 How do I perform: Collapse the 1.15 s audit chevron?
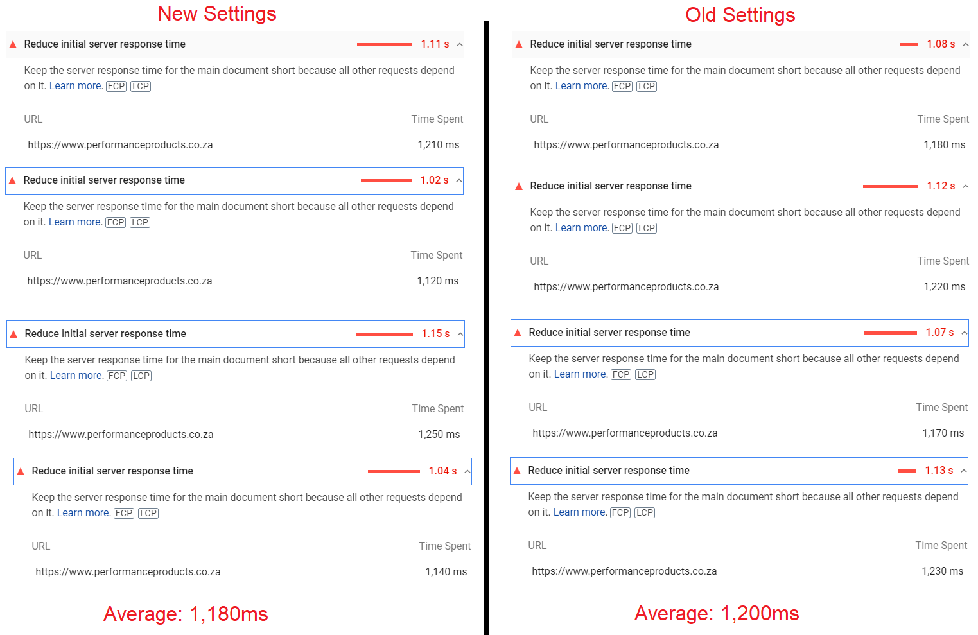(x=460, y=334)
